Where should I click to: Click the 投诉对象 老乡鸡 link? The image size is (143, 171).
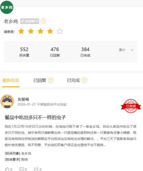click(26, 153)
